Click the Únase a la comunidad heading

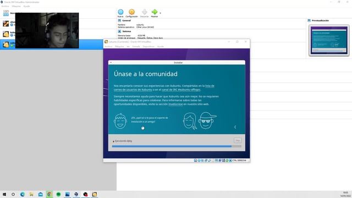click(x=145, y=74)
